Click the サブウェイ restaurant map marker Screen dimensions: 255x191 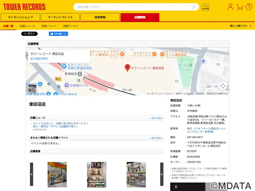[162, 54]
